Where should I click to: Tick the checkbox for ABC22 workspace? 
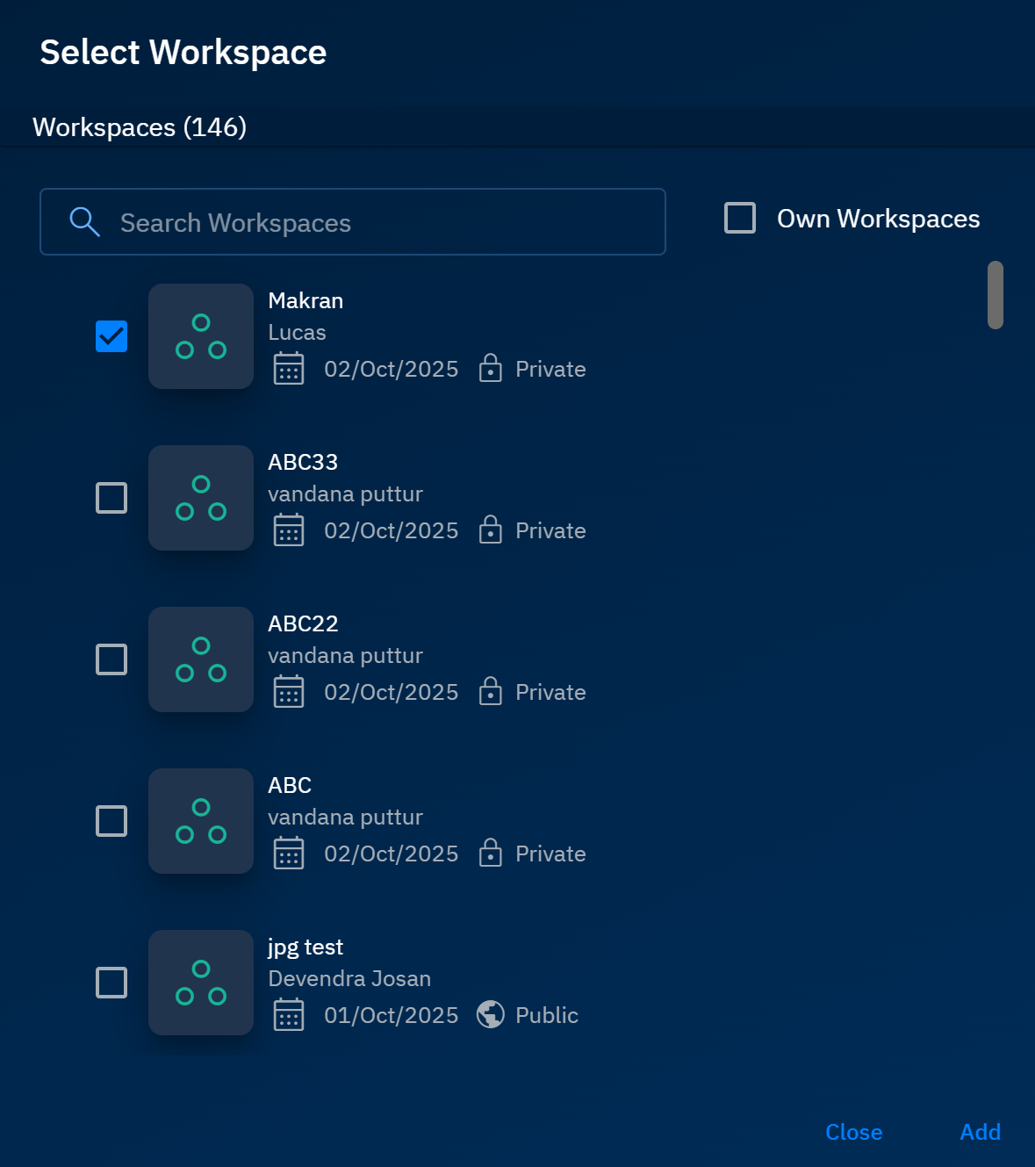tap(111, 659)
